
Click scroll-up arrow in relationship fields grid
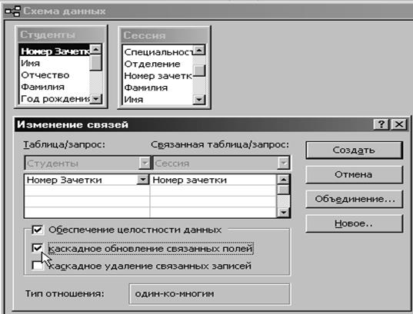[x=284, y=180]
